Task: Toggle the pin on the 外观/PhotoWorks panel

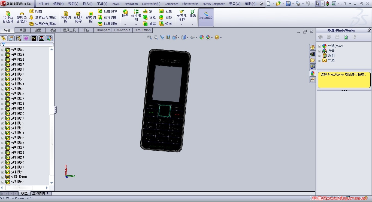Action: tap(369, 30)
